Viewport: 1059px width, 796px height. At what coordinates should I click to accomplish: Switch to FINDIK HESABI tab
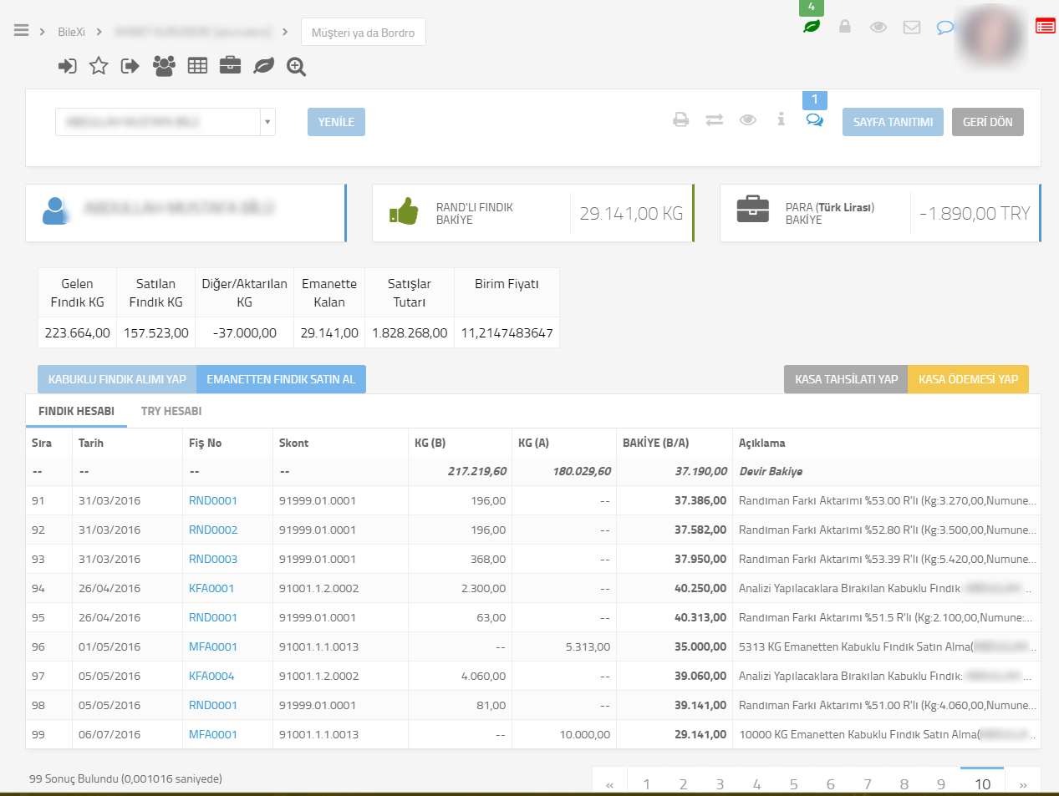[76, 411]
